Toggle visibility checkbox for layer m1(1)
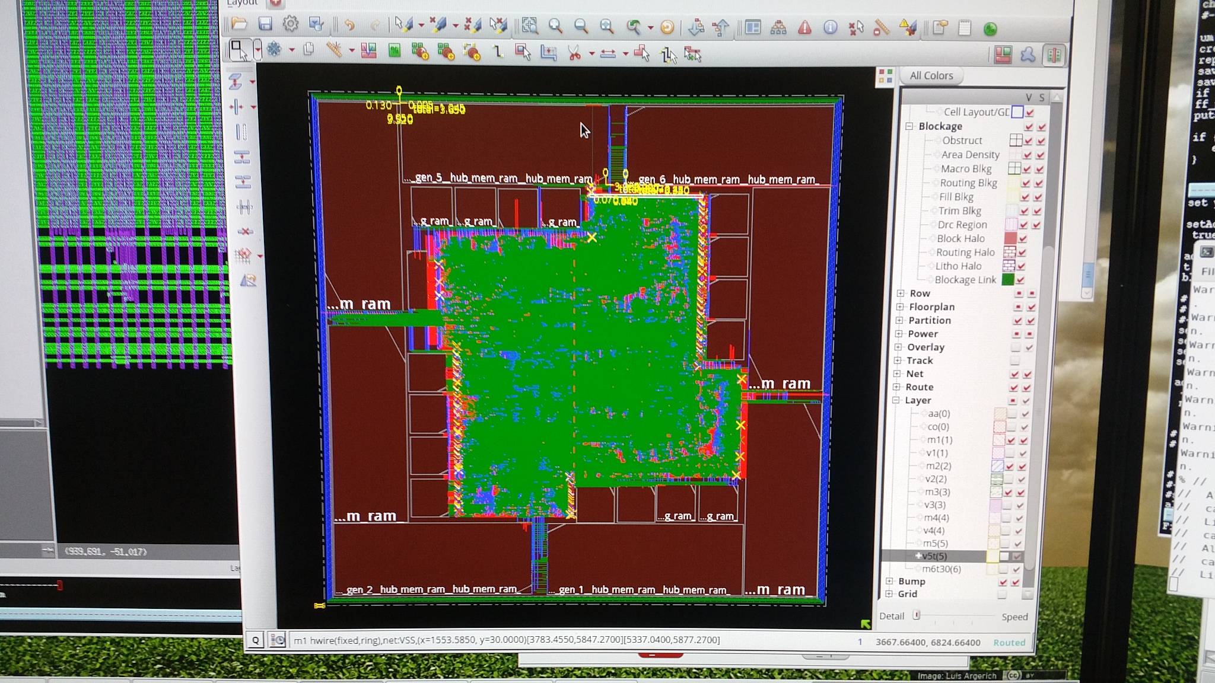This screenshot has width=1215, height=683. tap(1012, 440)
